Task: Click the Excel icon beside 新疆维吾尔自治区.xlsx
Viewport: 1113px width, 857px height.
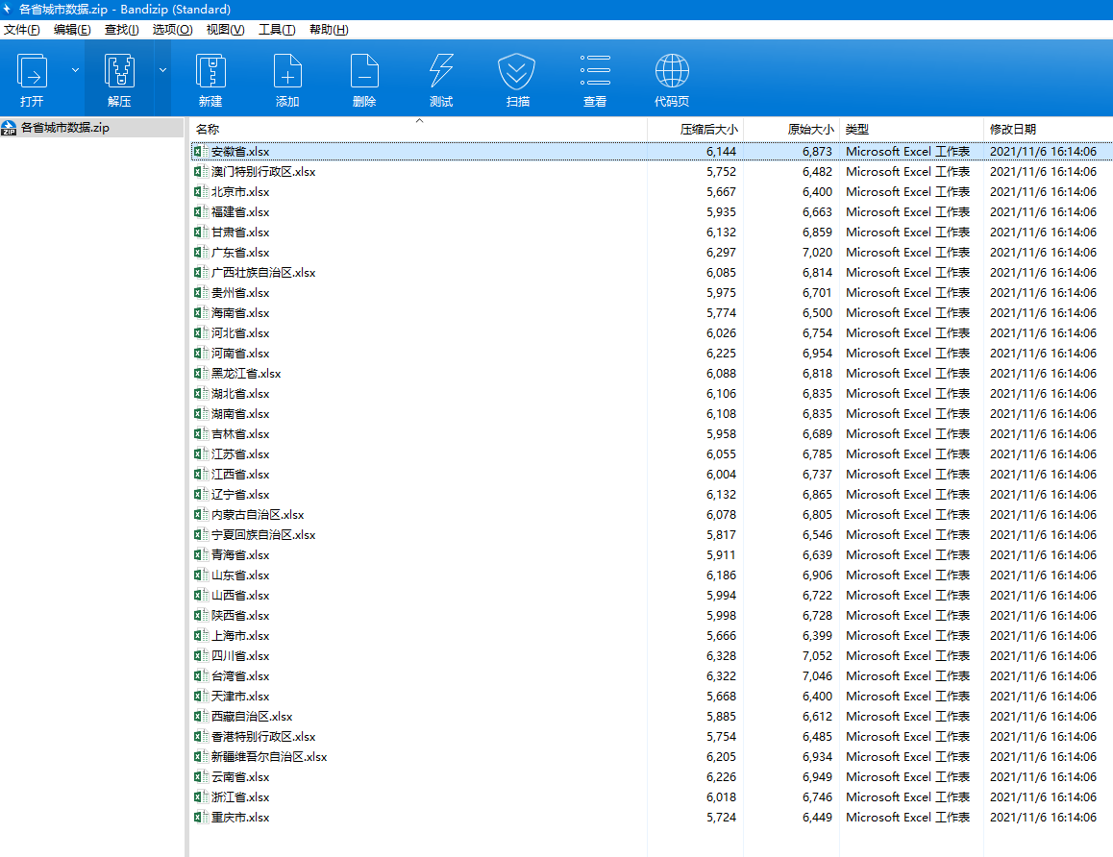Action: pyautogui.click(x=201, y=757)
